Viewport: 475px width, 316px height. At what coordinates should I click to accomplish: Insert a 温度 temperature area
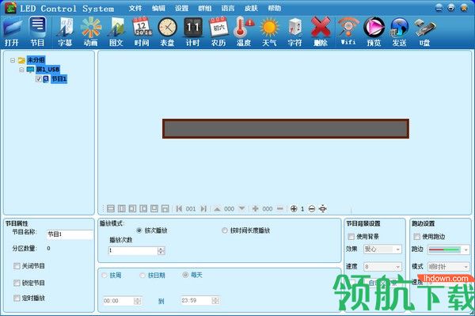coord(244,32)
